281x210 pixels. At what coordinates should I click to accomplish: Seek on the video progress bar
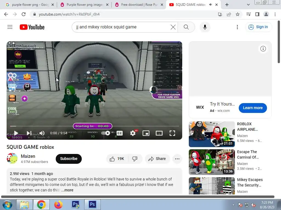[x=94, y=126]
